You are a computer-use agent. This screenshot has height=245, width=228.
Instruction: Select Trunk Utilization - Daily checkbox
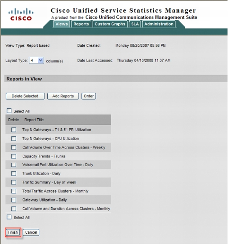[14, 174]
